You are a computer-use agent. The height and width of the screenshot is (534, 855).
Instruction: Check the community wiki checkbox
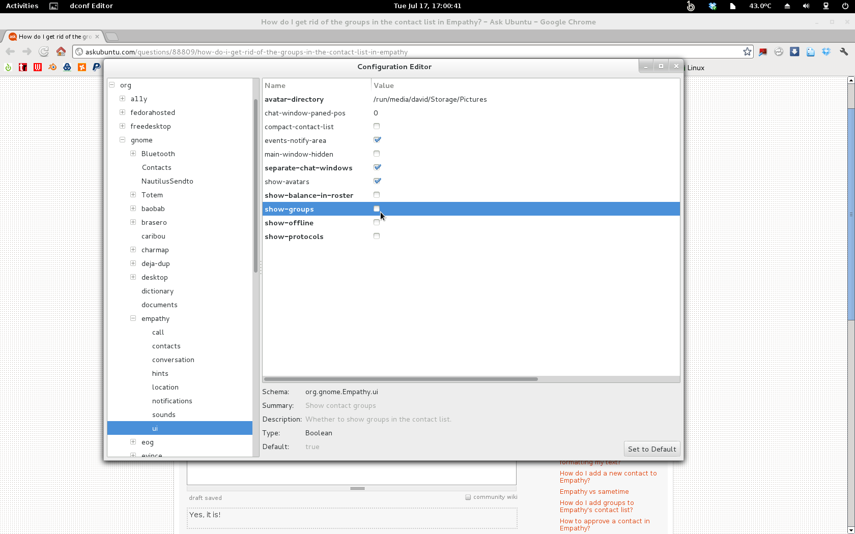tap(468, 497)
